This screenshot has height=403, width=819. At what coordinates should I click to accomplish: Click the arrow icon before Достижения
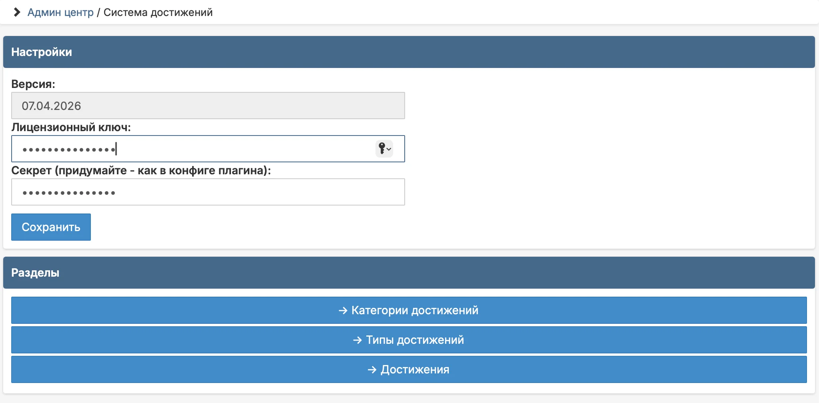tap(372, 370)
